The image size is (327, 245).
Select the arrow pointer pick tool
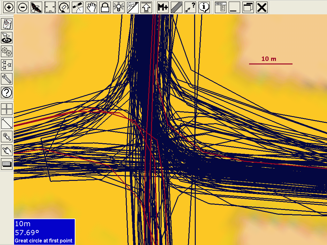click(7, 137)
